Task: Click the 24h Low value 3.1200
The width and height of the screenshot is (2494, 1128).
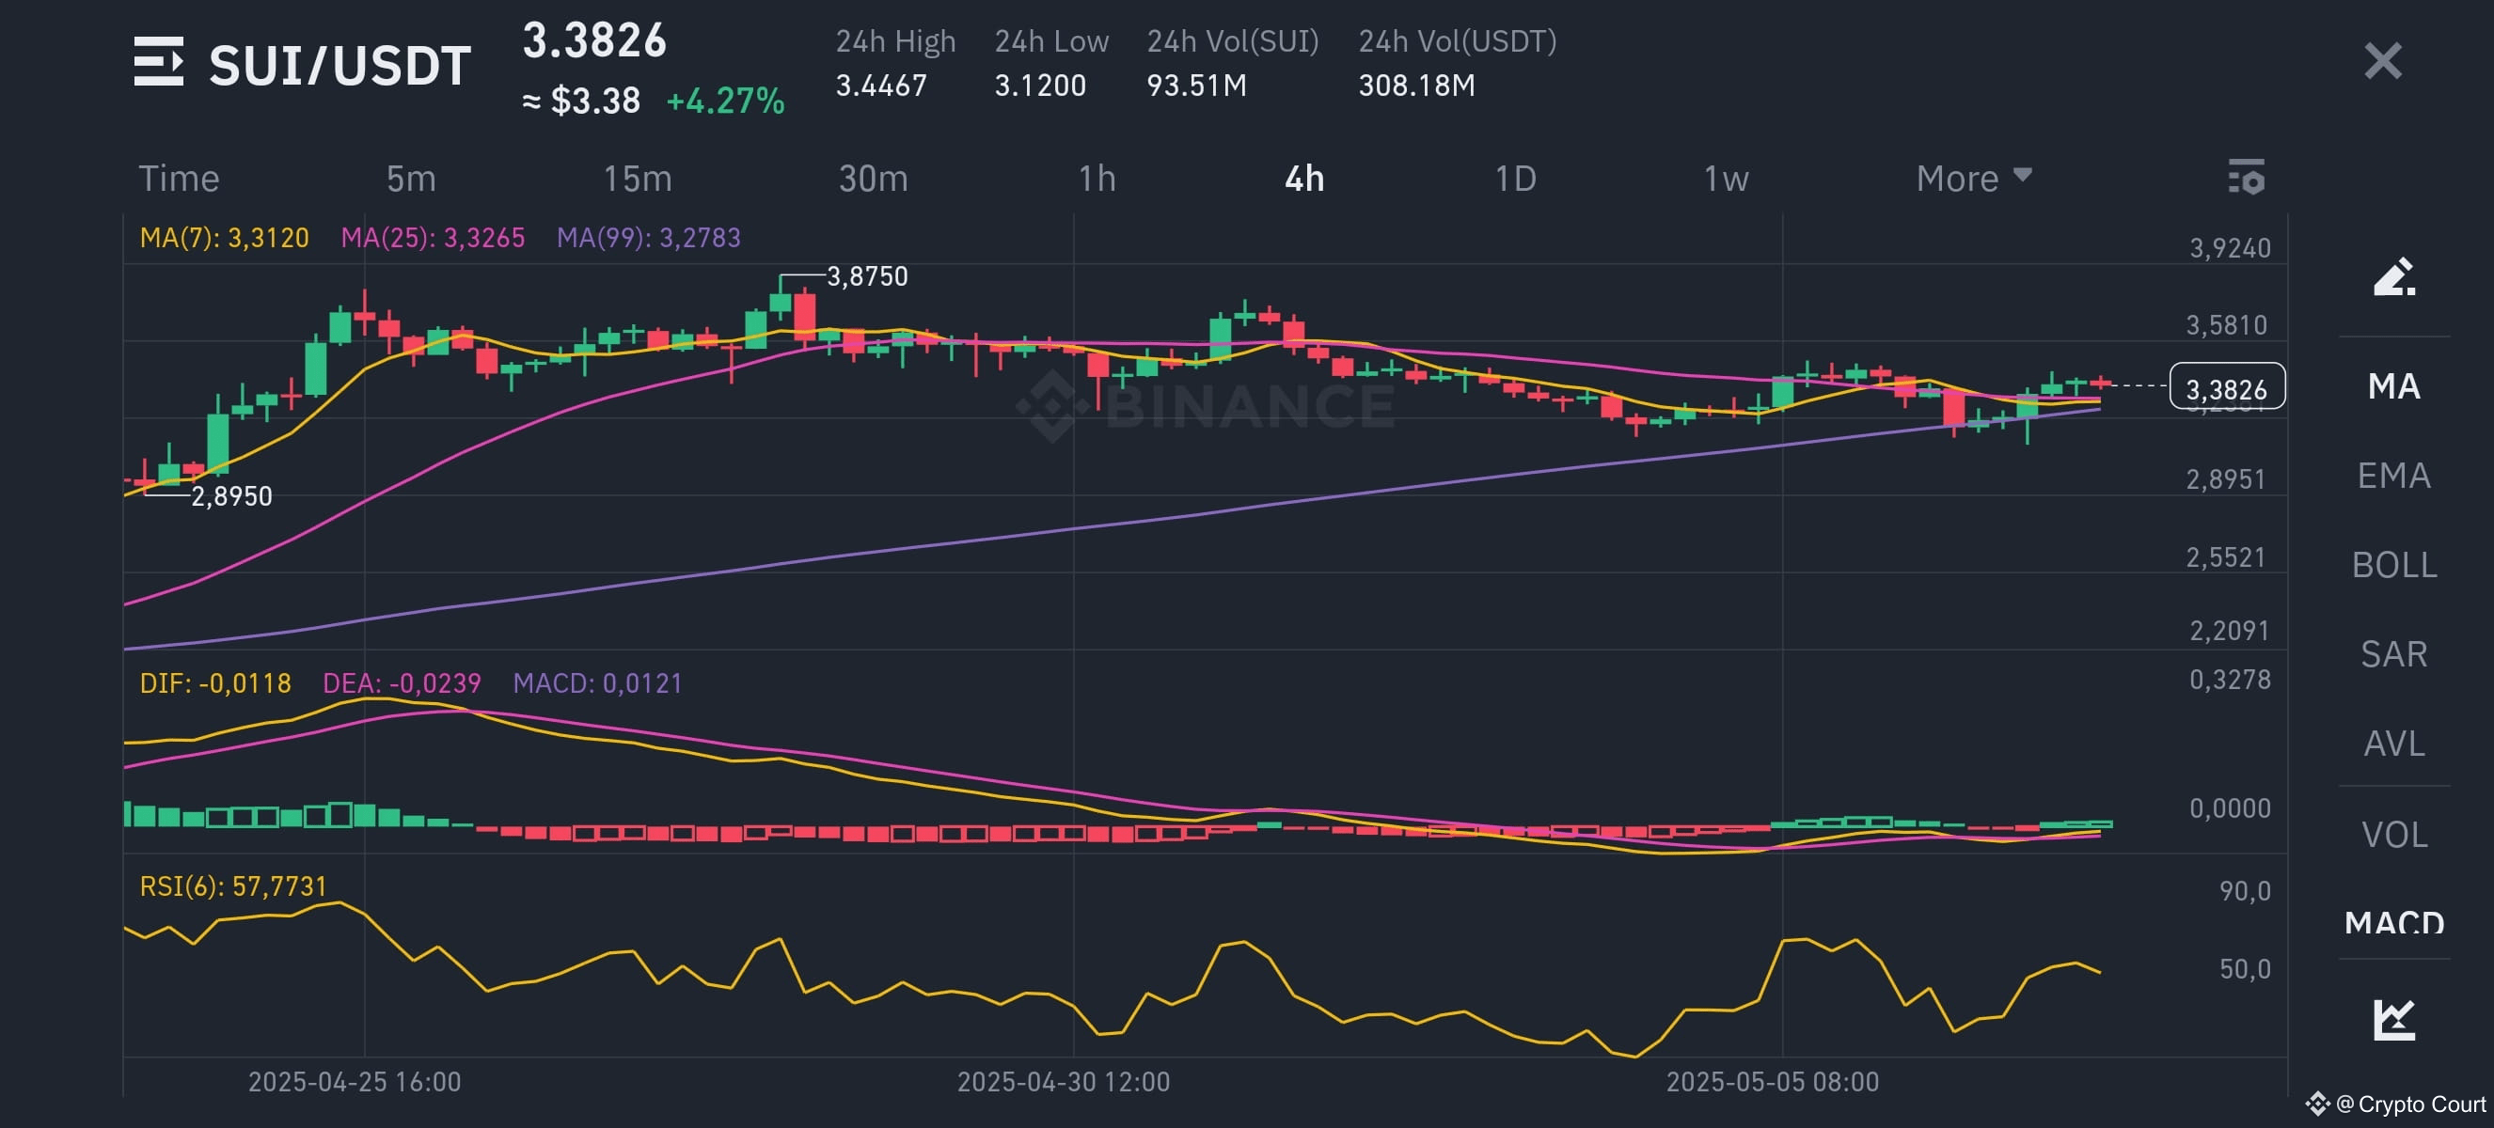Action: coord(1040,86)
